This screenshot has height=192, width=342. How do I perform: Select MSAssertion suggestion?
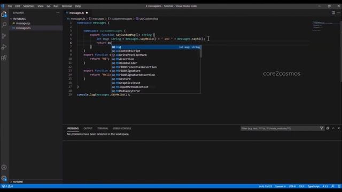pos(156,59)
